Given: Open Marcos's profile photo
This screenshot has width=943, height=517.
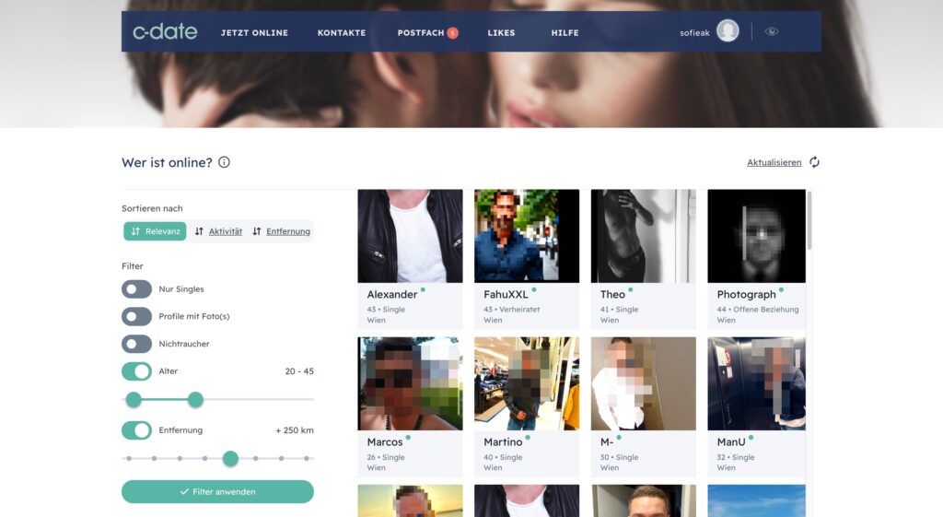Looking at the screenshot, I should pyautogui.click(x=410, y=384).
